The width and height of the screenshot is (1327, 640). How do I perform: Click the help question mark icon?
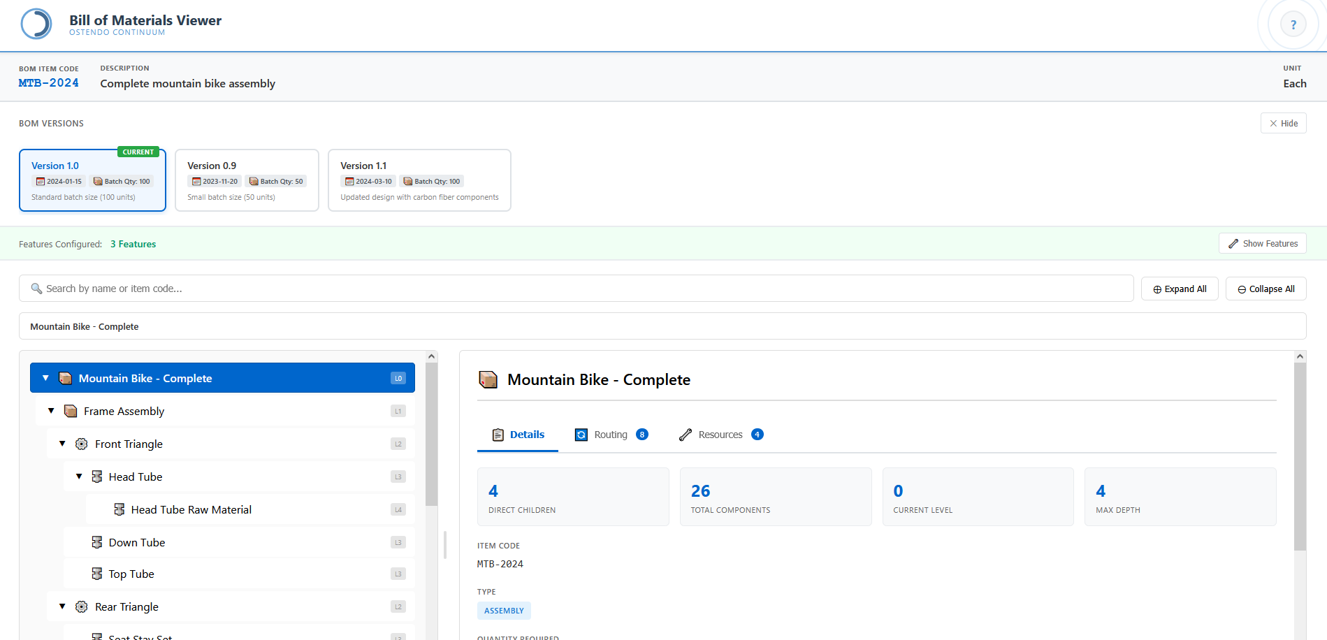(1293, 25)
